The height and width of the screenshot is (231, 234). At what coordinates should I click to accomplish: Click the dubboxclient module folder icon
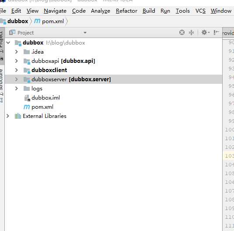pos(27,70)
